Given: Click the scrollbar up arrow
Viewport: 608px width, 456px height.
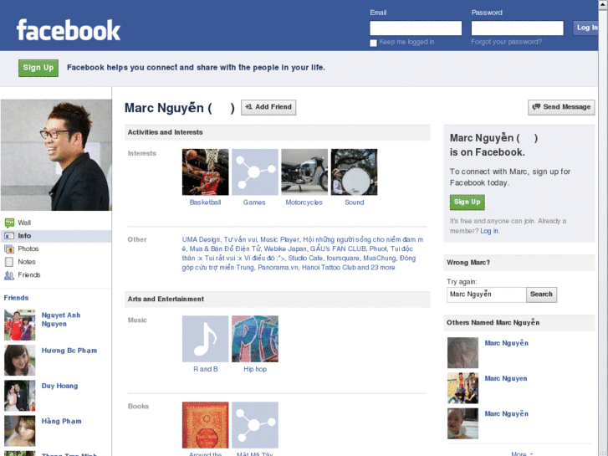Looking at the screenshot, I should point(603,3).
